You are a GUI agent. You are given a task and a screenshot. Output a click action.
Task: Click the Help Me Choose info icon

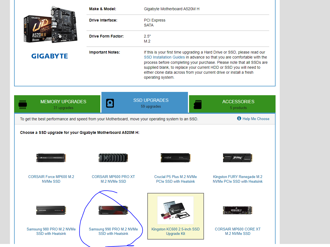pyautogui.click(x=239, y=118)
